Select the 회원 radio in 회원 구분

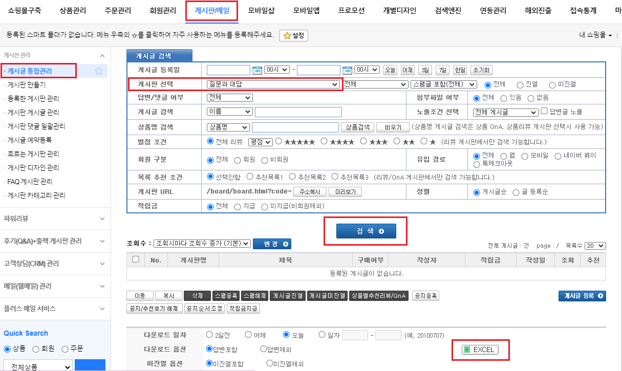point(238,160)
